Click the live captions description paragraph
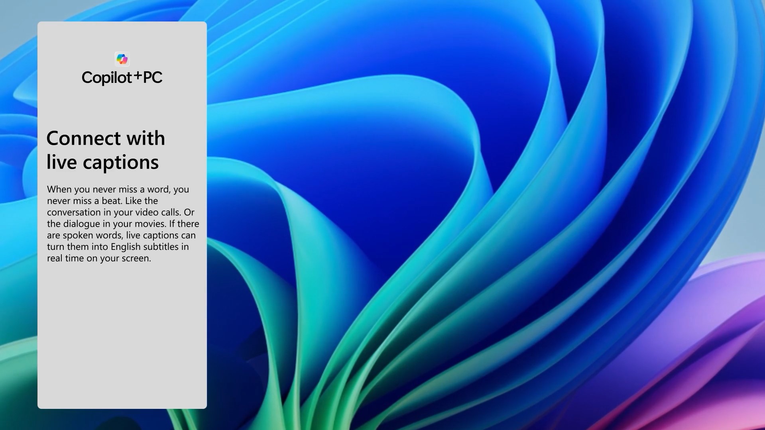This screenshot has width=765, height=430. [123, 224]
